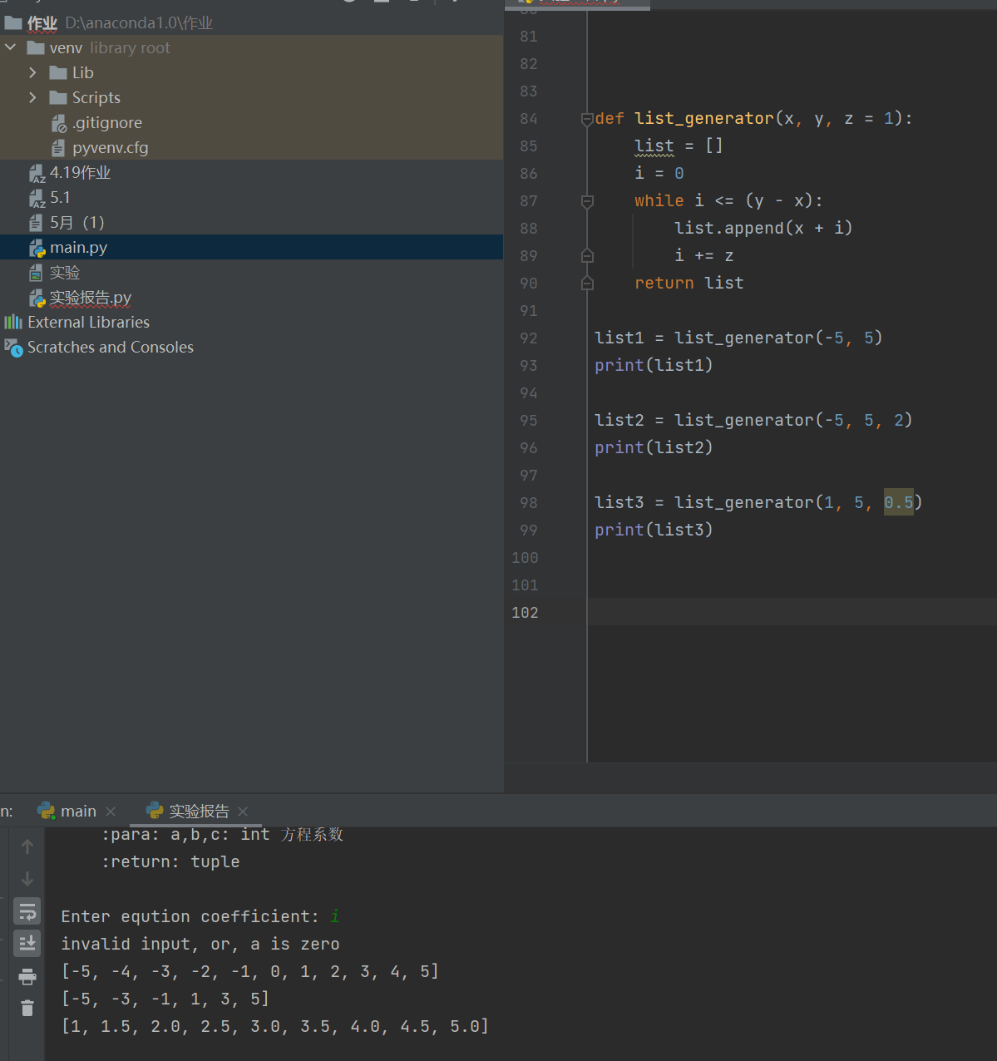Click the .gitignore file icon
Image resolution: width=997 pixels, height=1061 pixels.
coord(58,123)
